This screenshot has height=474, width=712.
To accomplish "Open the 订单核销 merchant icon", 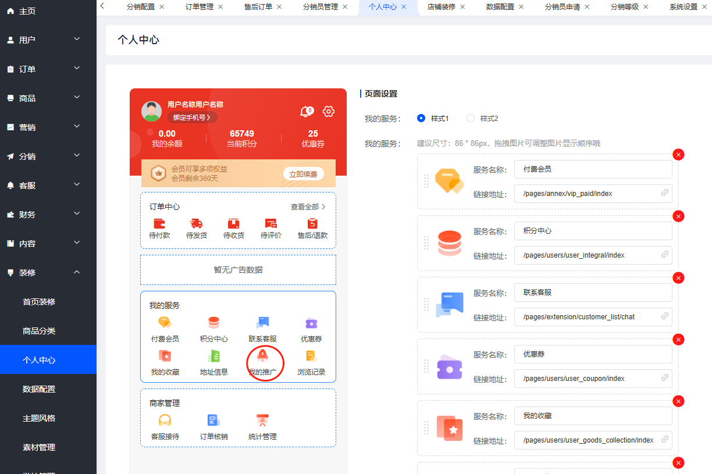I will [x=214, y=420].
